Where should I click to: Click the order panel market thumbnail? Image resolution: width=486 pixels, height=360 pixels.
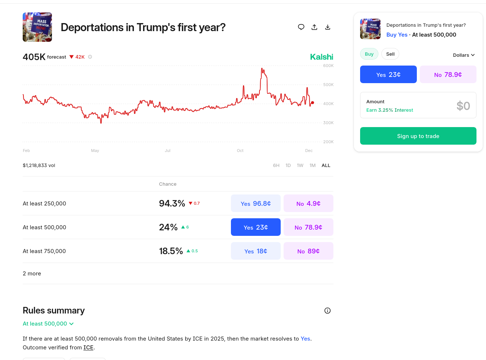[370, 29]
